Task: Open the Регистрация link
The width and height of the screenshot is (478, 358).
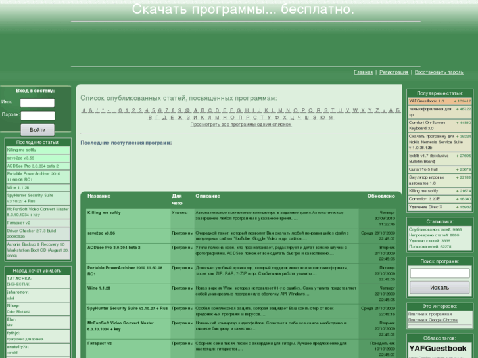Action: [x=394, y=72]
